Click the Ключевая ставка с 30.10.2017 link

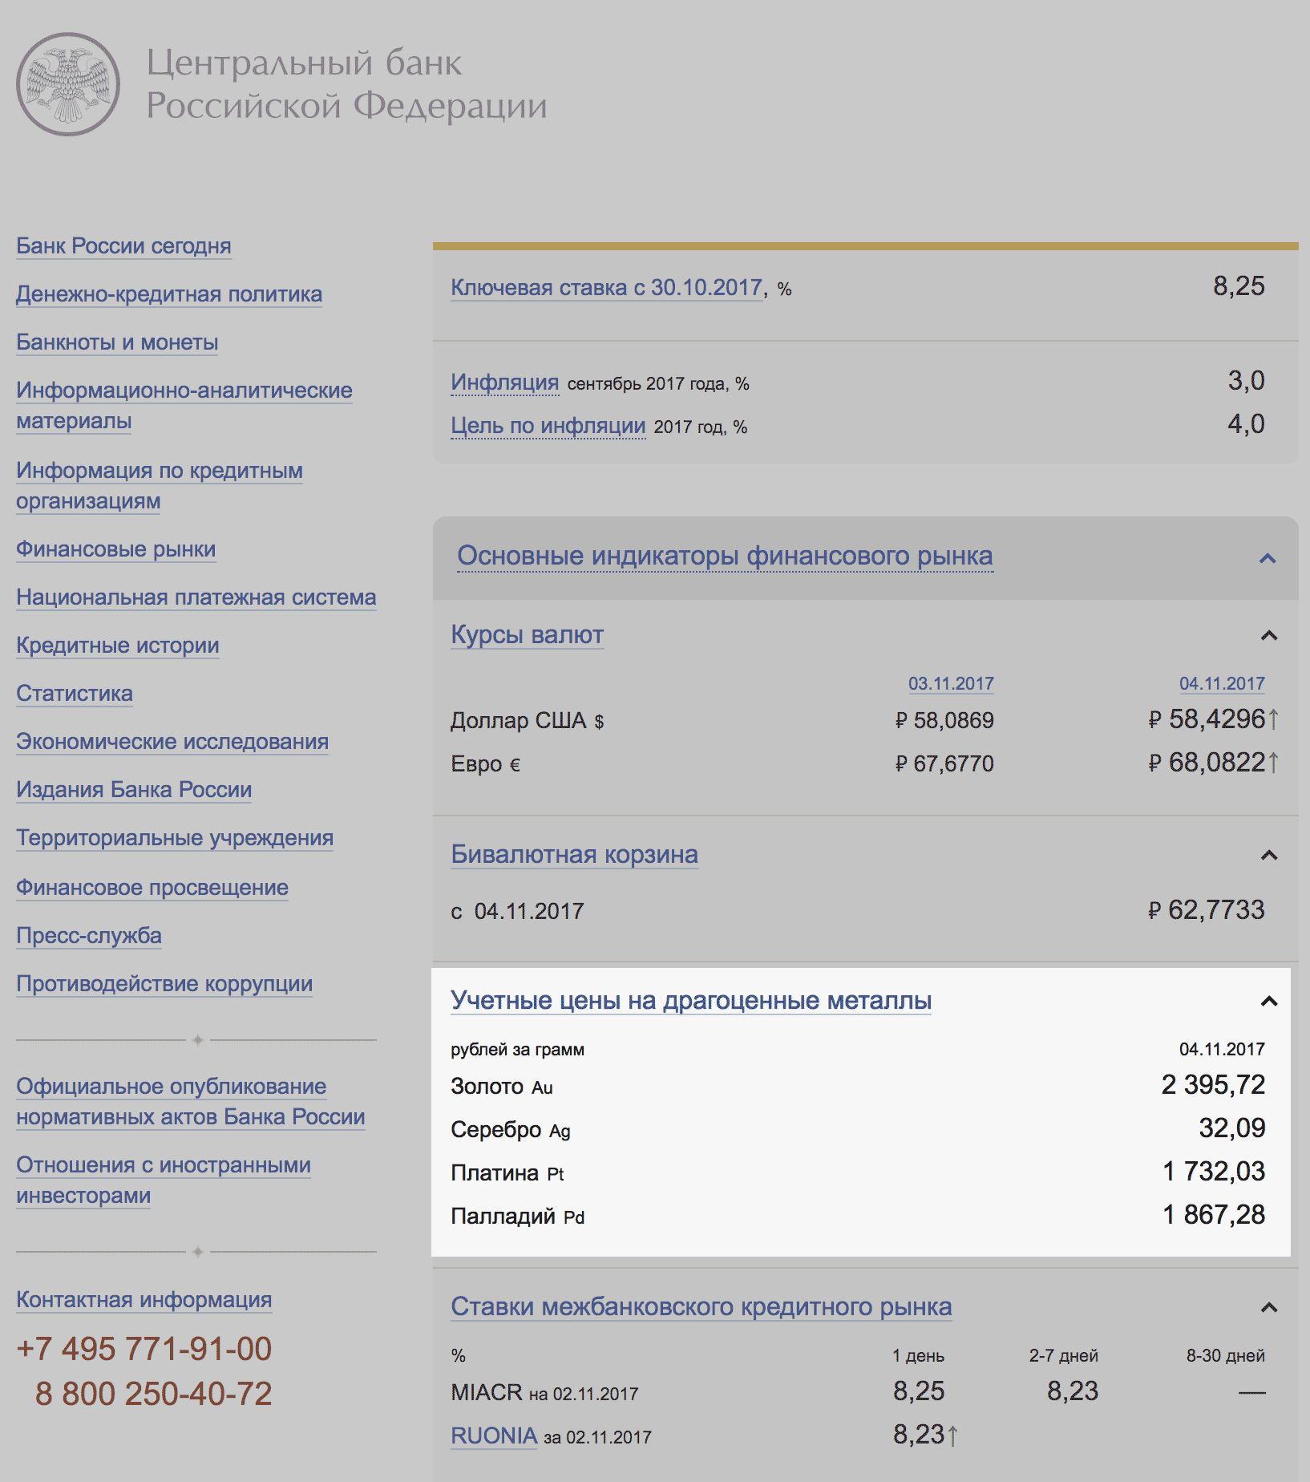606,288
